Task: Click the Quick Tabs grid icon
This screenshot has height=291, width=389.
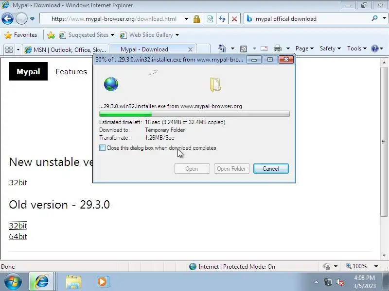Action: (9, 50)
